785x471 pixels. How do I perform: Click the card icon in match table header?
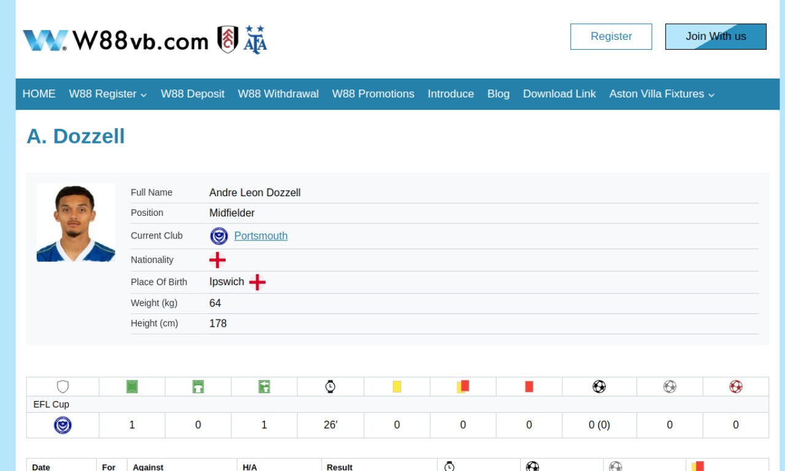698,467
